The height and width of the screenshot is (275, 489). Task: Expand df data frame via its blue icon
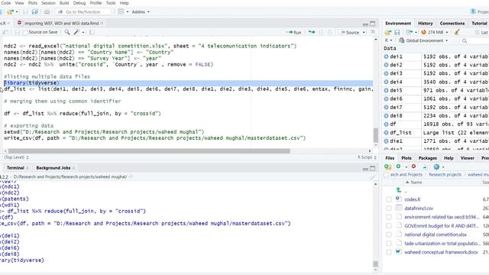click(x=387, y=124)
